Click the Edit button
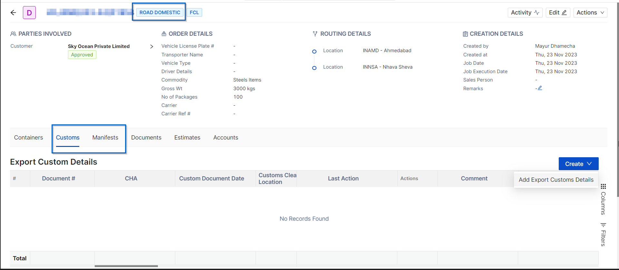 point(558,13)
